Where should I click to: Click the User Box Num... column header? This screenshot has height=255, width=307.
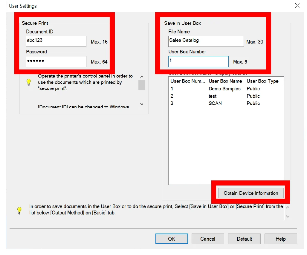[187, 81]
